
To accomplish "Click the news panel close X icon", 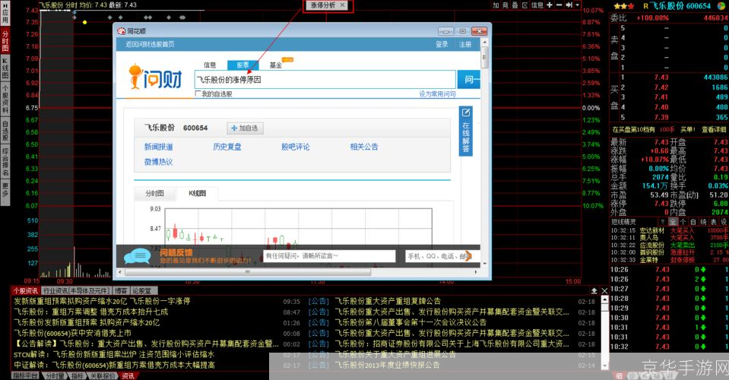I will (x=604, y=291).
